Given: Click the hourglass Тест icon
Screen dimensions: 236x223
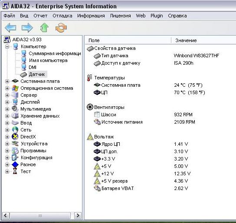Looking at the screenshot, I should (15, 171).
